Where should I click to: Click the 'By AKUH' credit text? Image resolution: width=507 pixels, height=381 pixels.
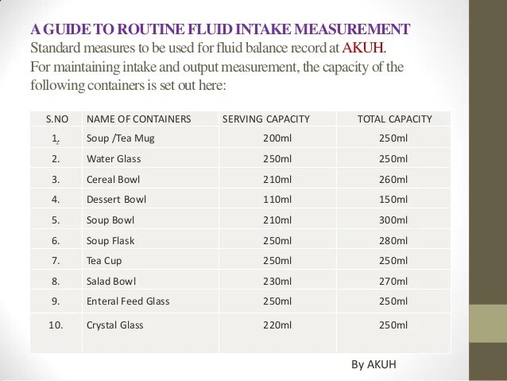[x=373, y=364]
